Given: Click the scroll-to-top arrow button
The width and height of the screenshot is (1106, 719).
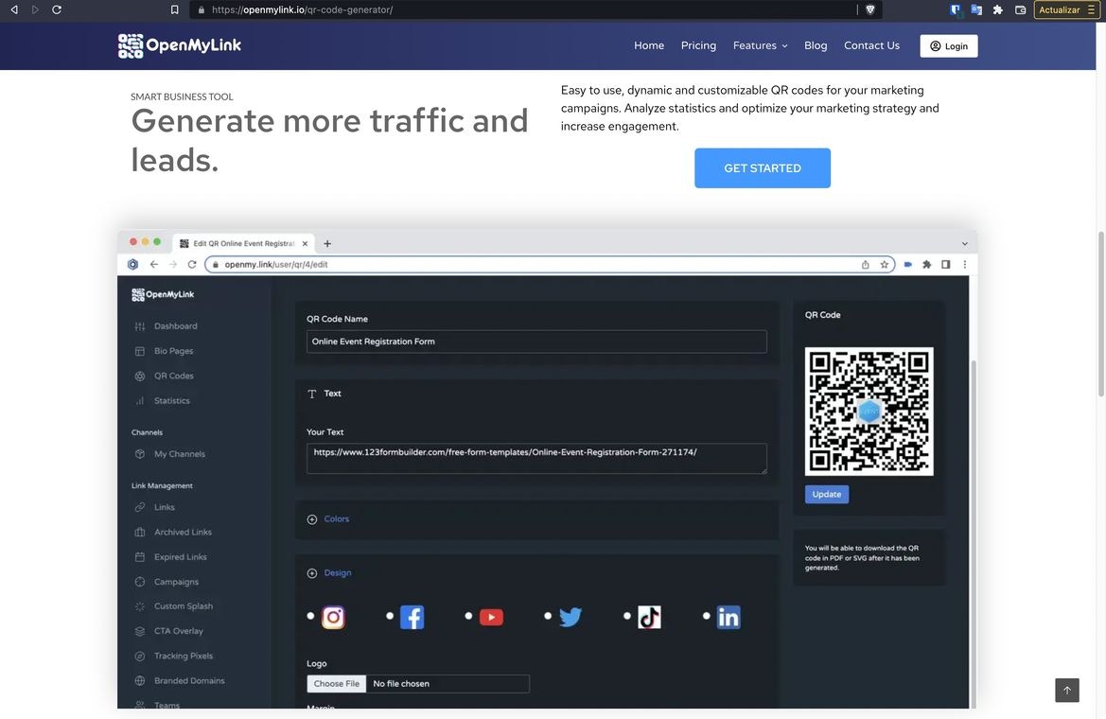Looking at the screenshot, I should [1066, 690].
